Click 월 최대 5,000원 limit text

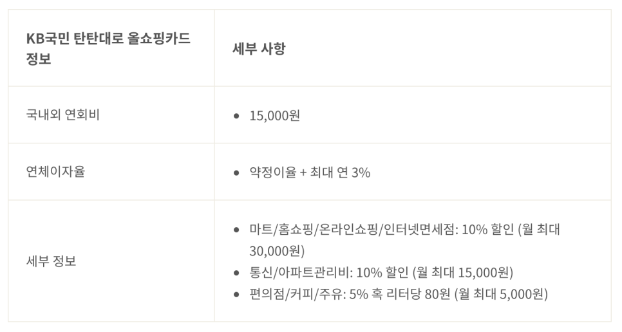501,294
